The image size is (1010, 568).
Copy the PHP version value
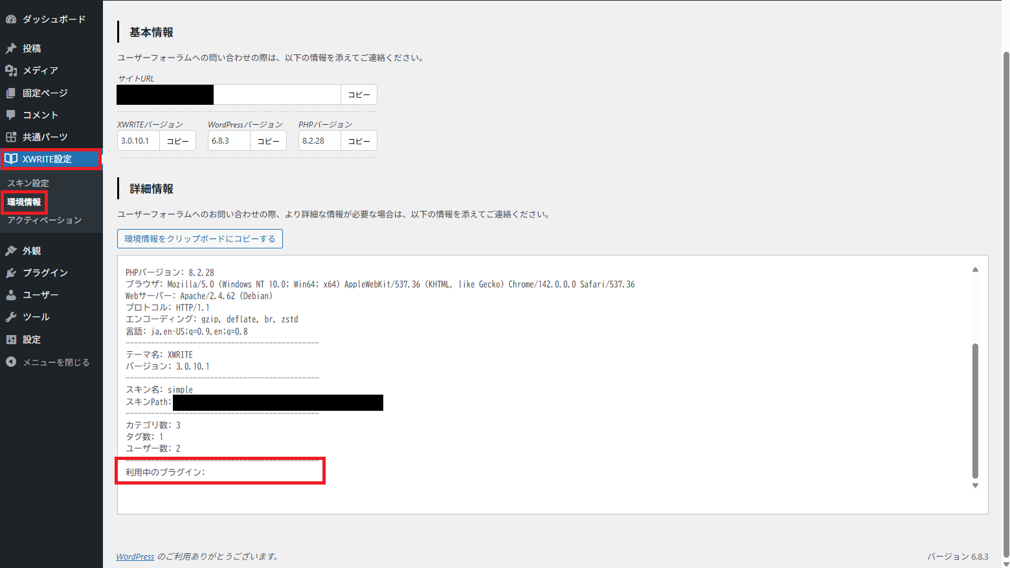point(359,140)
